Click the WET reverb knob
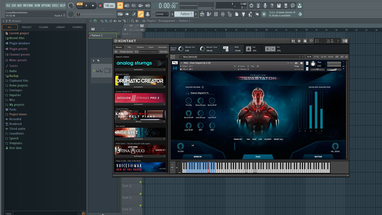Viewport: 382px width, 215px height. click(x=212, y=125)
